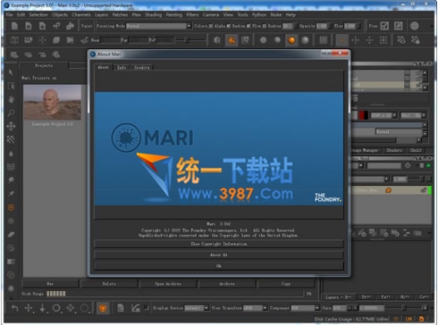Adjust the Gain slider handle
The width and height of the screenshot is (438, 325).
[x=404, y=308]
